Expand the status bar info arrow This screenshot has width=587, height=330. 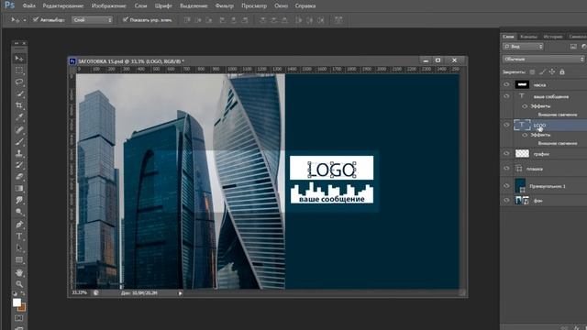tap(180, 293)
